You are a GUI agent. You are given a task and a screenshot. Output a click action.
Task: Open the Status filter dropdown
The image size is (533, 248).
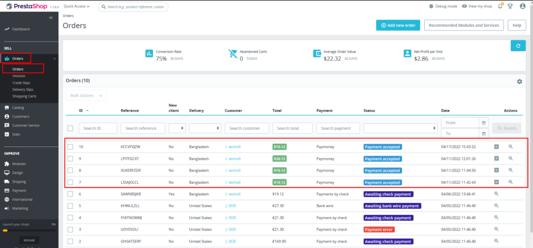coord(400,128)
